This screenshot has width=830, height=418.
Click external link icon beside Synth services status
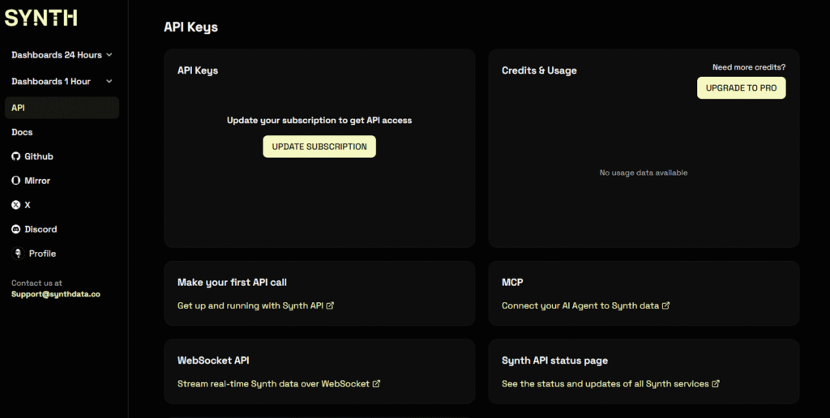tap(716, 384)
